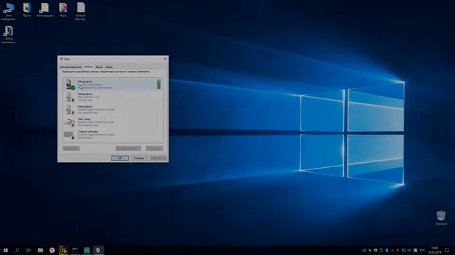Click the Sound panel taskbar button
This screenshot has height=255, width=455.
pyautogui.click(x=98, y=250)
